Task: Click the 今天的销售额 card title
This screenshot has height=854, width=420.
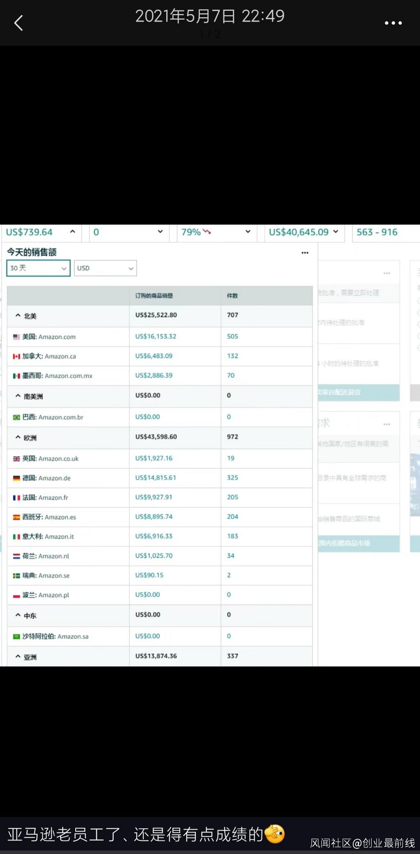Action: (32, 252)
